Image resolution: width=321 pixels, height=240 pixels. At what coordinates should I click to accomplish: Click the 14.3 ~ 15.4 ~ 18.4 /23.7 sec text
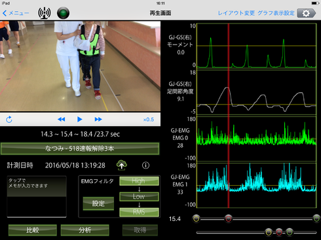[x=80, y=134]
